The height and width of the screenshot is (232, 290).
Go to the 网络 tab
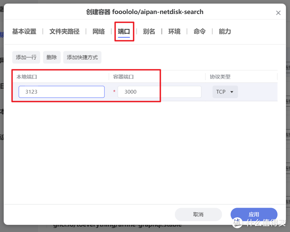tap(99, 31)
